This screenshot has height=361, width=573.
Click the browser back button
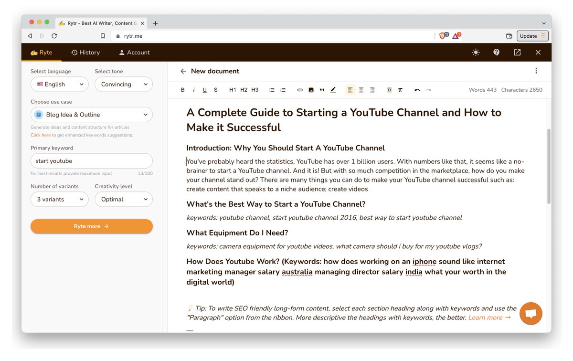click(30, 36)
